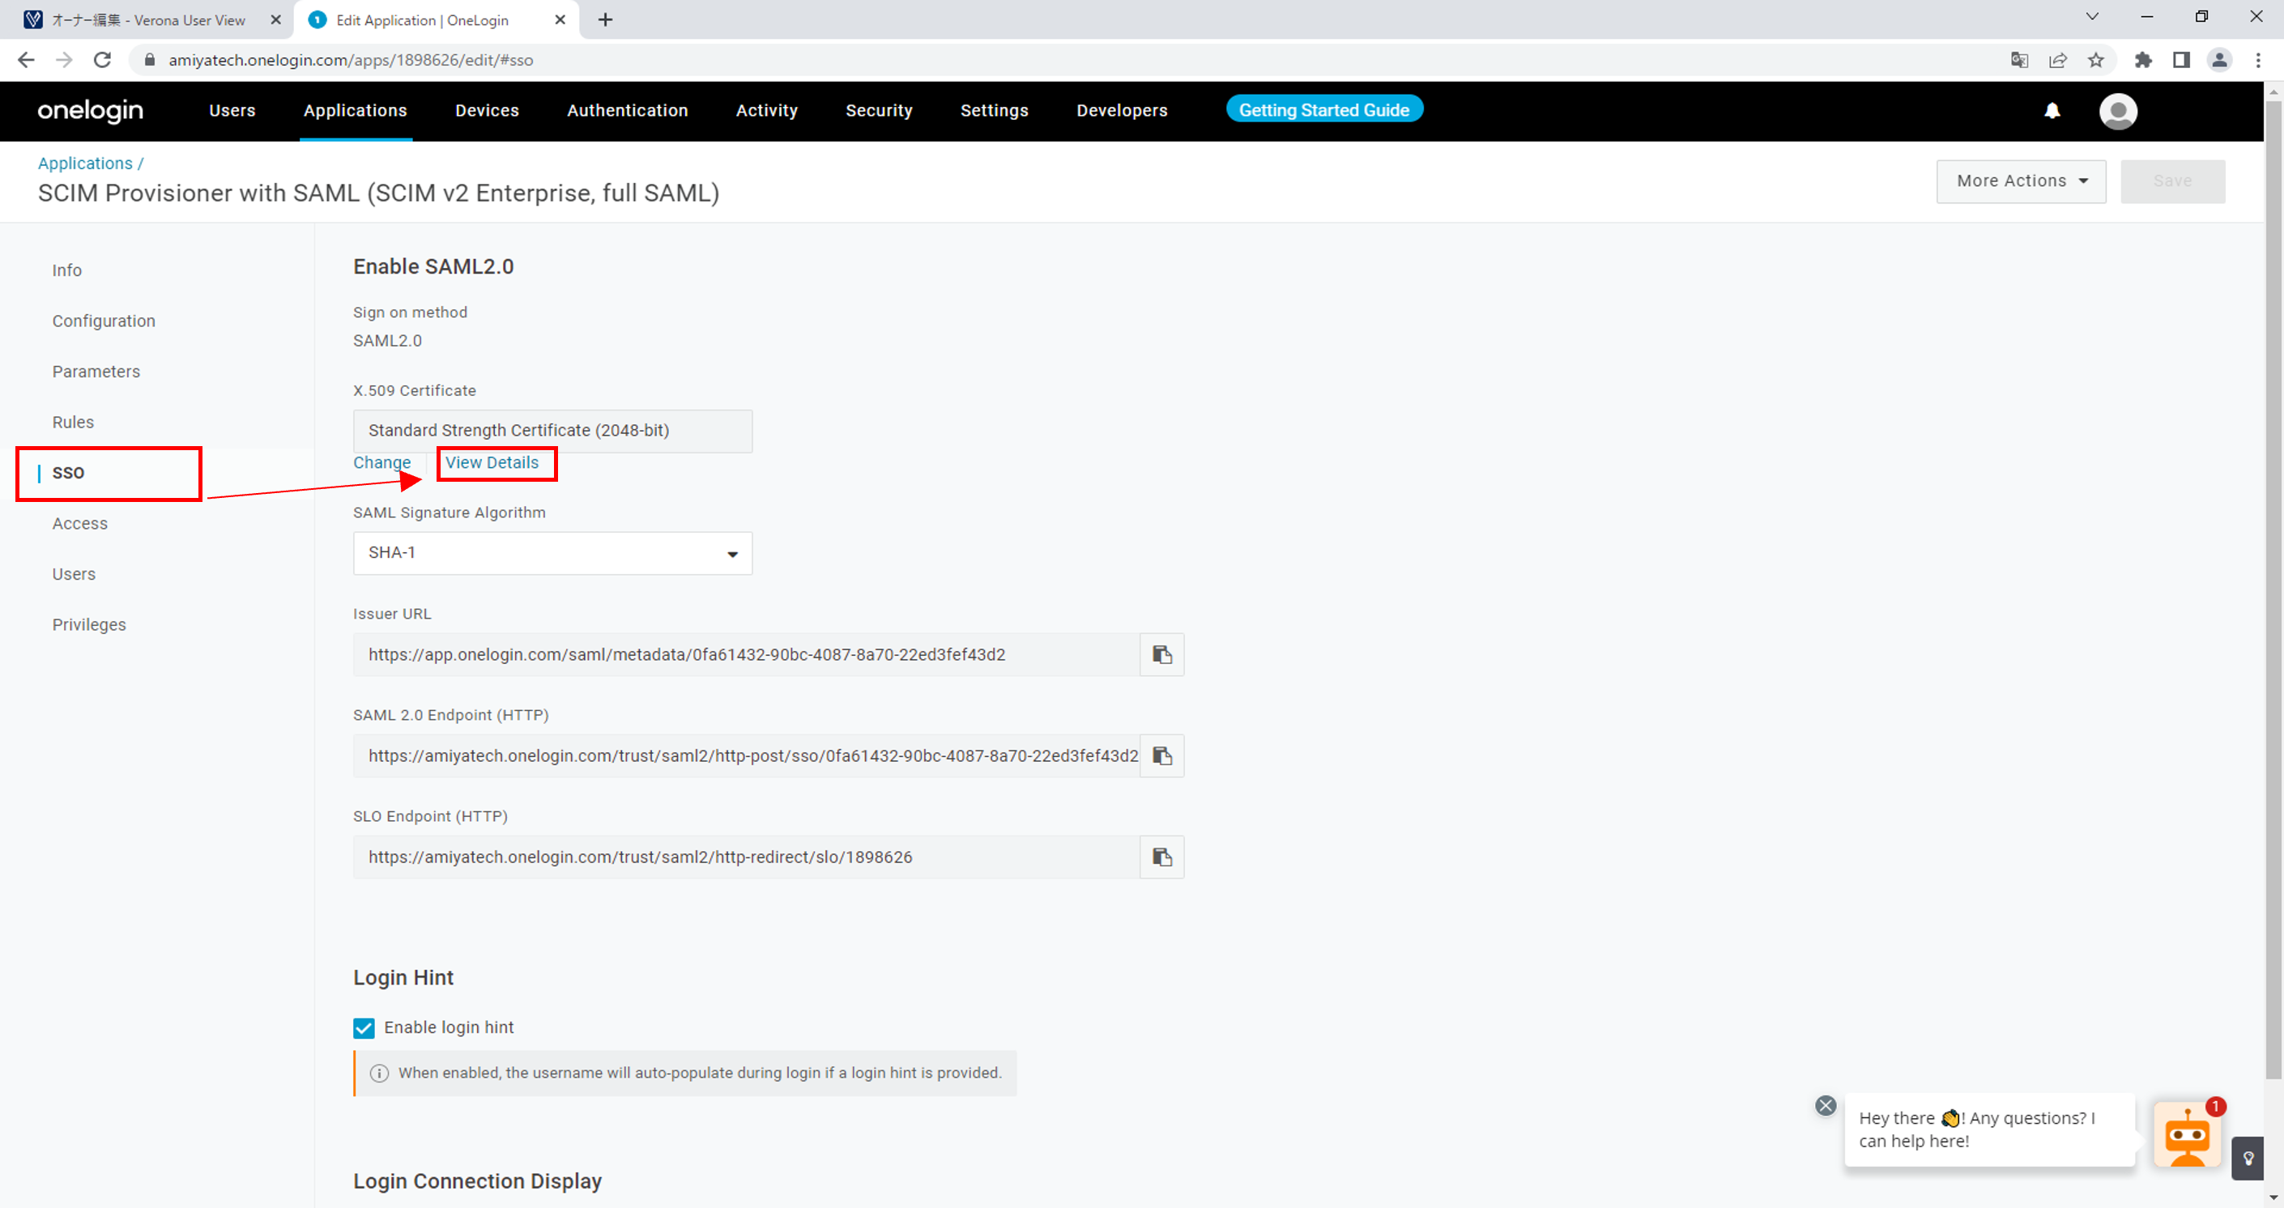The height and width of the screenshot is (1208, 2284).
Task: Click the login hint info icon
Action: point(378,1074)
